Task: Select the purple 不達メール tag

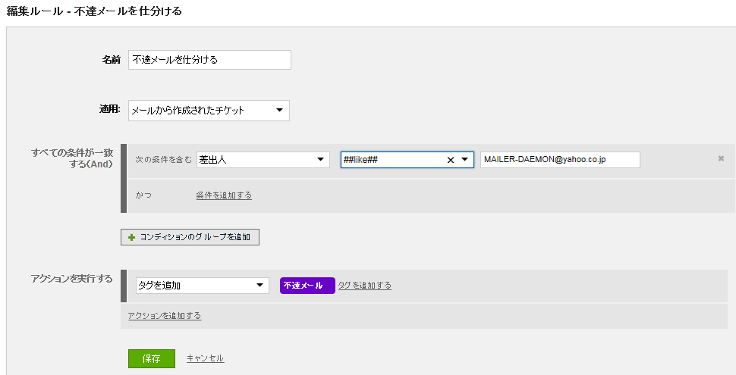Action: [x=307, y=286]
